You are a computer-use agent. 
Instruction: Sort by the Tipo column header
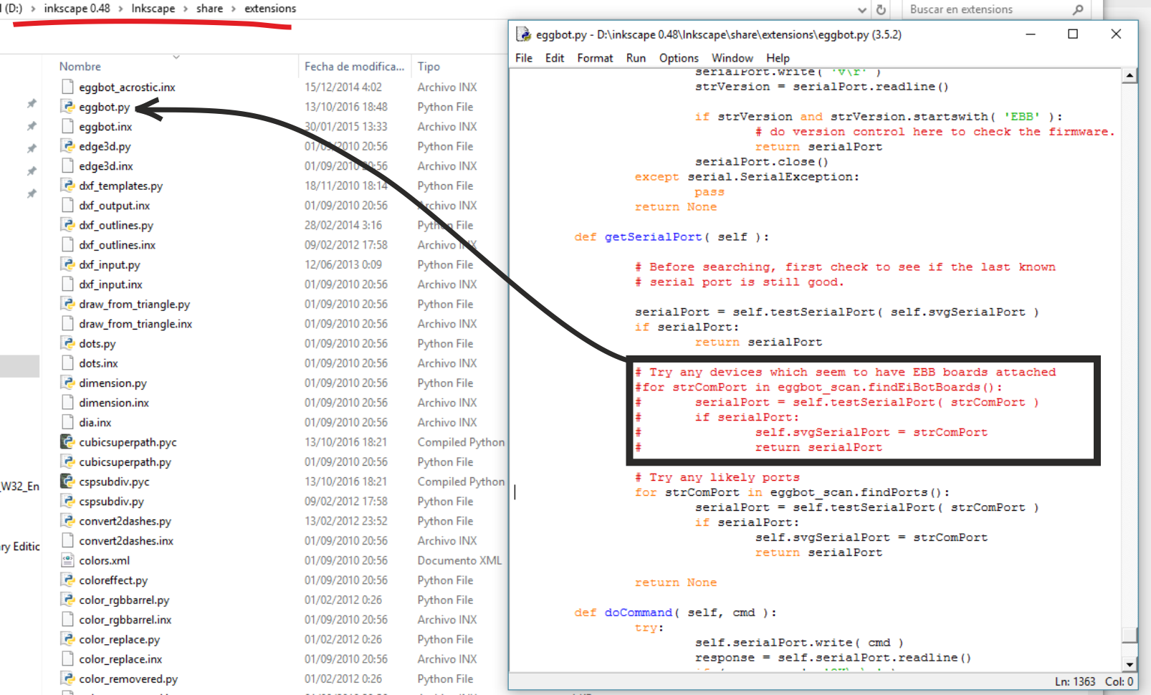point(429,67)
